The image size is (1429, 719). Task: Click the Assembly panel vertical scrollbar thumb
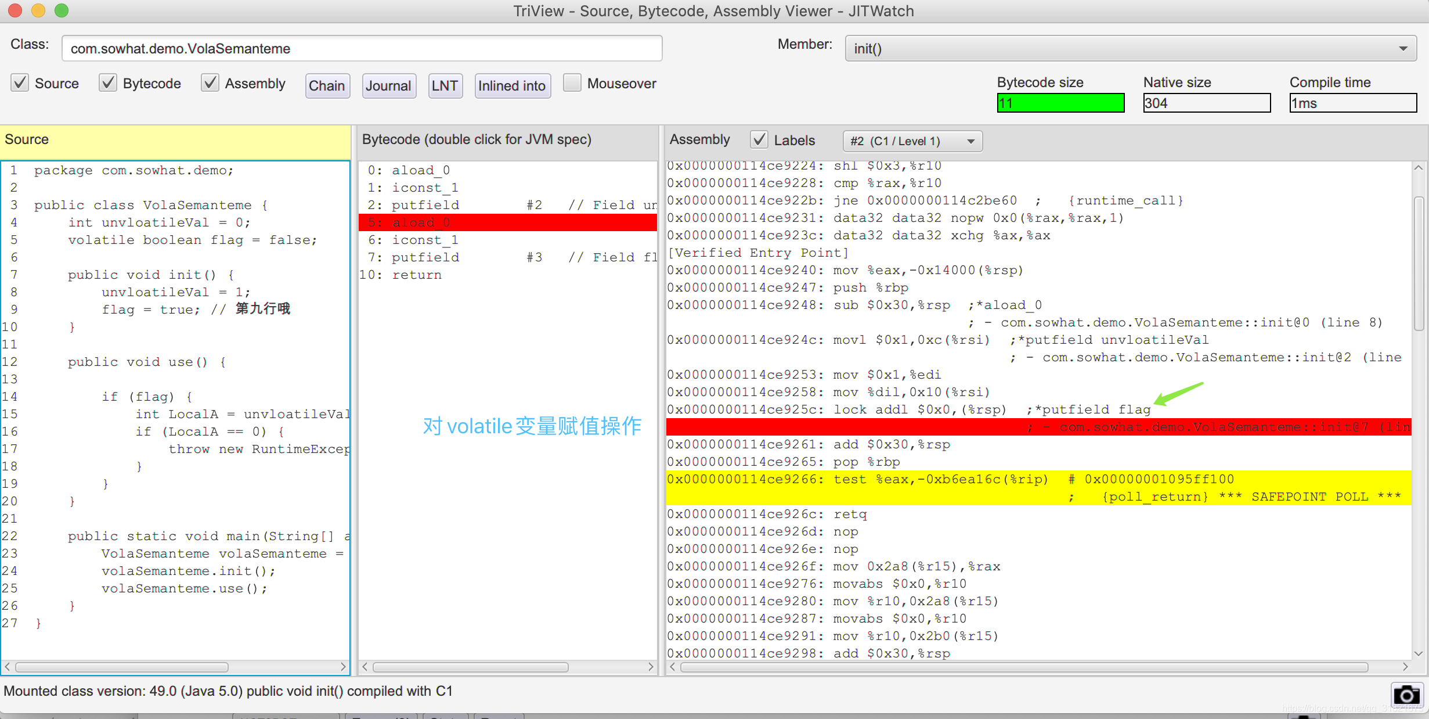(x=1419, y=264)
